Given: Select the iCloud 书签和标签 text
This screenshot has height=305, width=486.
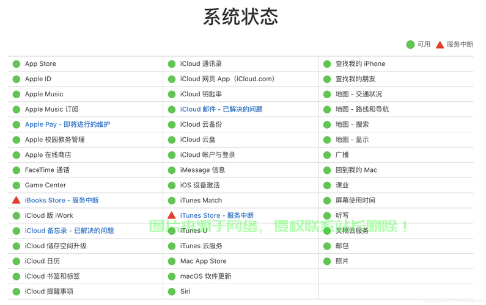Looking at the screenshot, I should 52,276.
